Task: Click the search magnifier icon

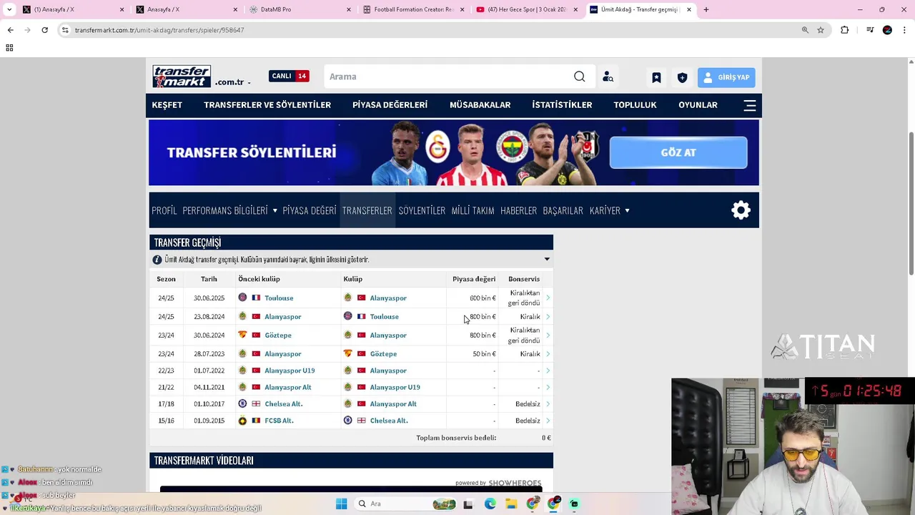Action: [579, 77]
